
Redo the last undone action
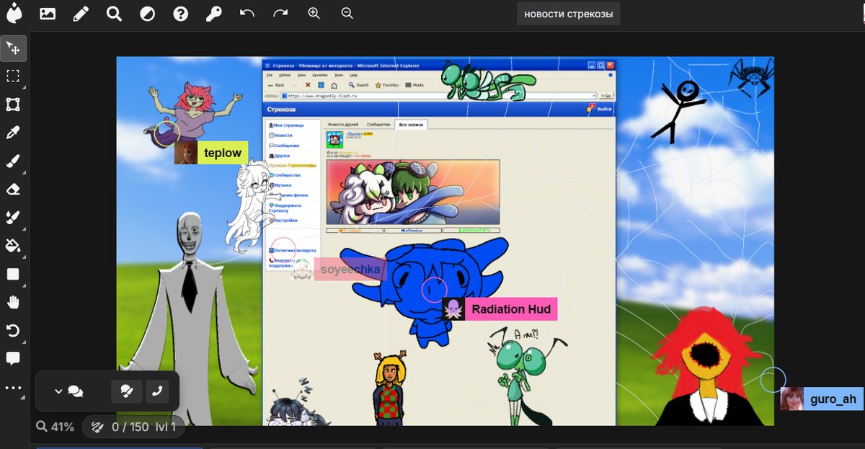(x=280, y=13)
